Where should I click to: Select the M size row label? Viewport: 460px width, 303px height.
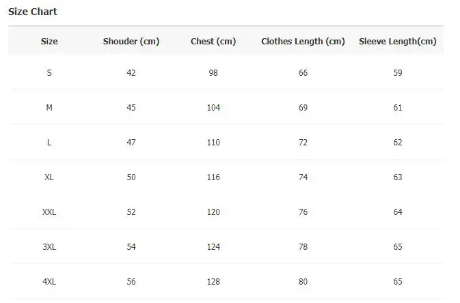pyautogui.click(x=49, y=108)
